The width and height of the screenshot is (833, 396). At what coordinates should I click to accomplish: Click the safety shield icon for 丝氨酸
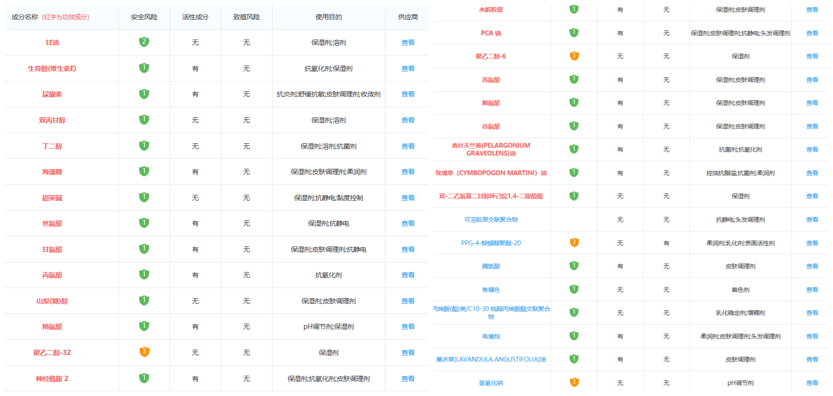(x=144, y=223)
